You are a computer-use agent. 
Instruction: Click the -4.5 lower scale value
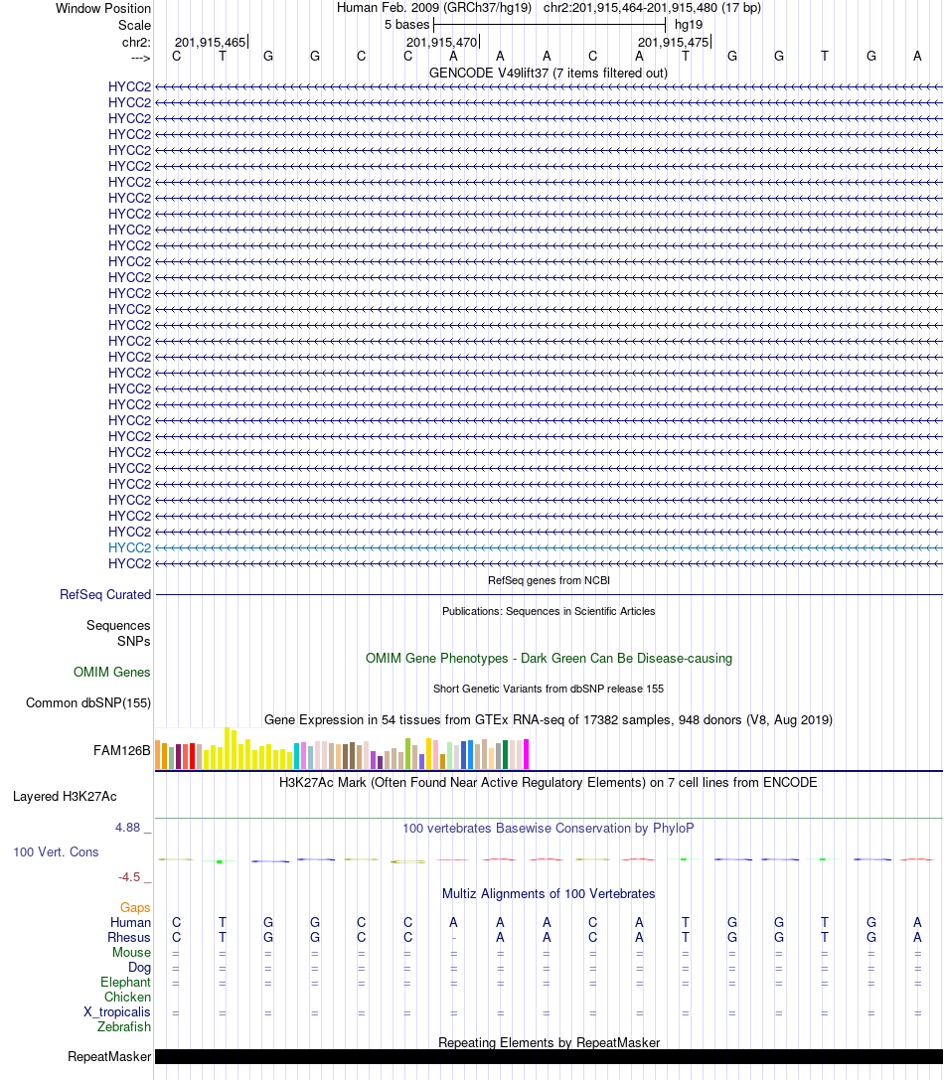pyautogui.click(x=129, y=876)
